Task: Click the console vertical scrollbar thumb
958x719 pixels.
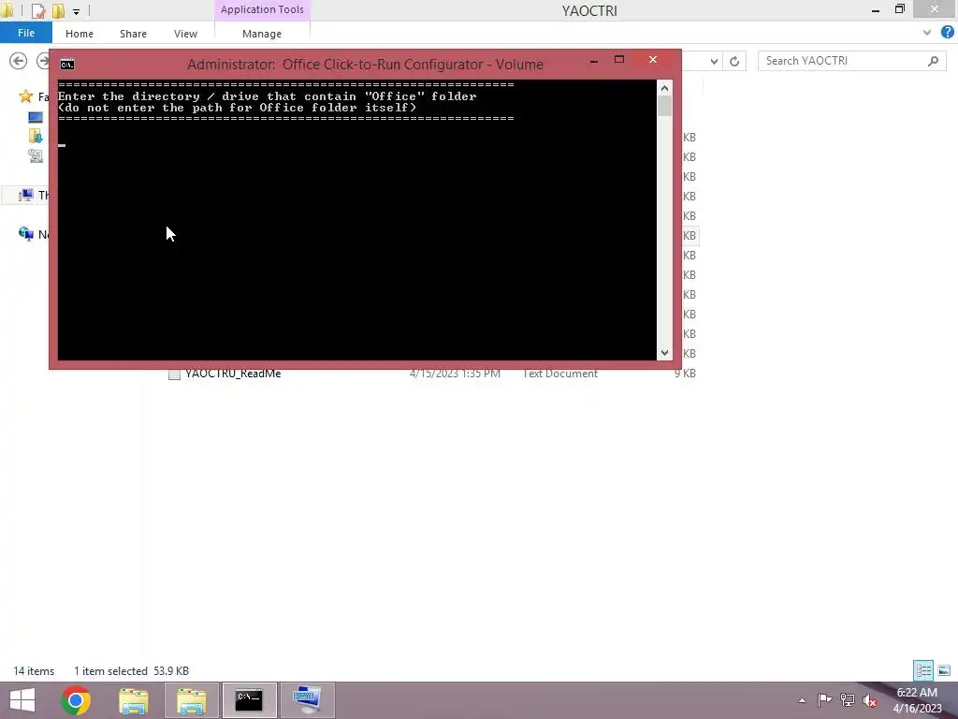Action: 665,107
